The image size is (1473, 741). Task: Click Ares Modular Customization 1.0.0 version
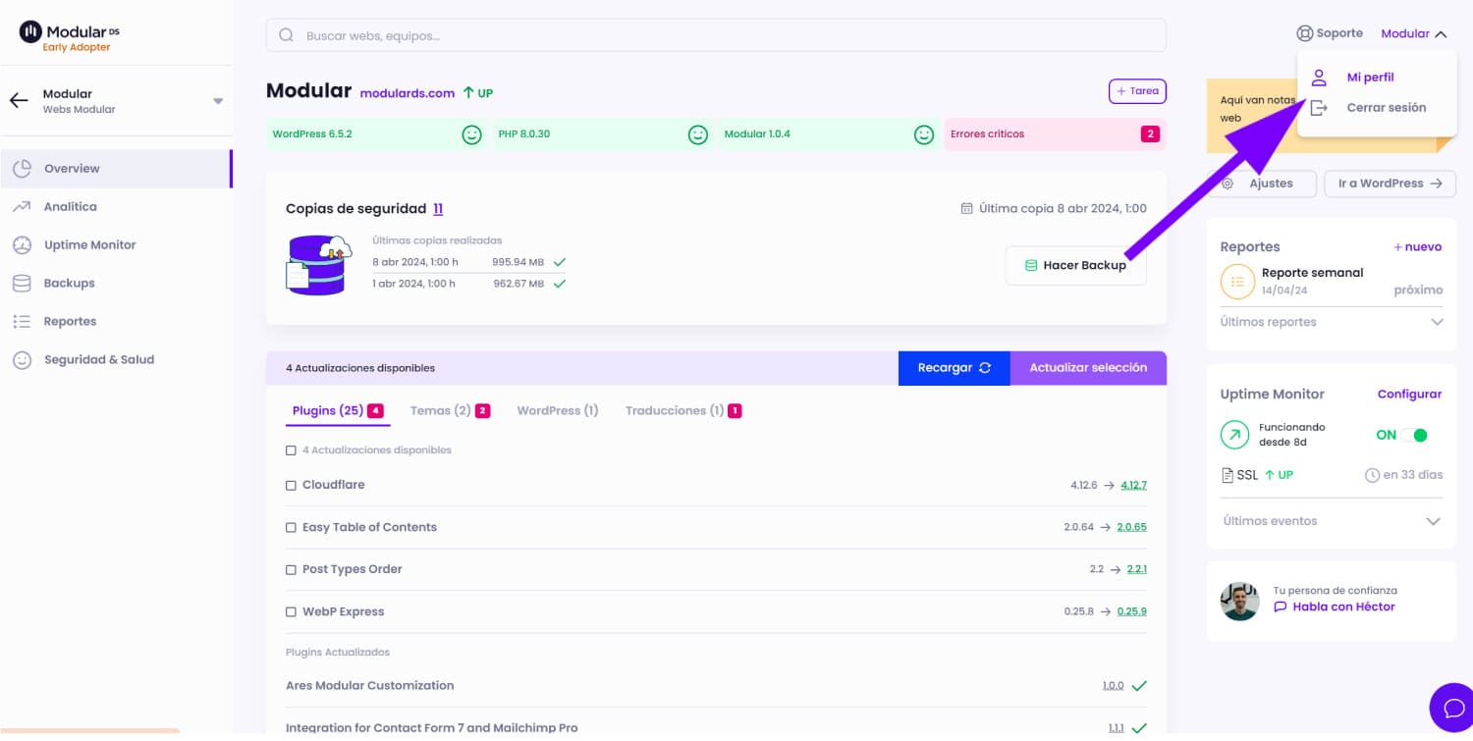point(1113,686)
